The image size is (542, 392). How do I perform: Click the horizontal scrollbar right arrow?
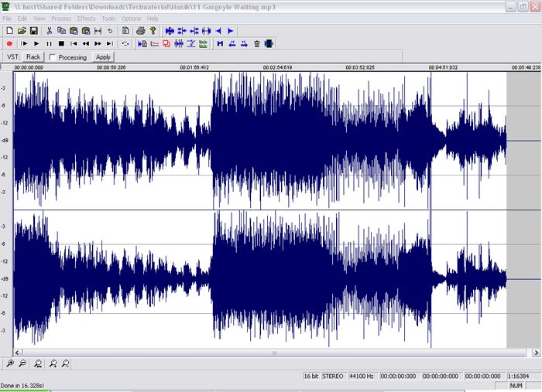tap(536, 353)
